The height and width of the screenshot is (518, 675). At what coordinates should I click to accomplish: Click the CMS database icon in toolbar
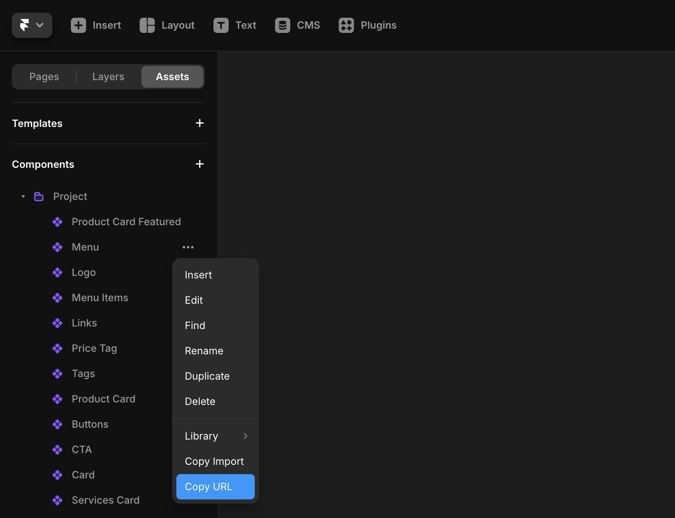point(283,25)
